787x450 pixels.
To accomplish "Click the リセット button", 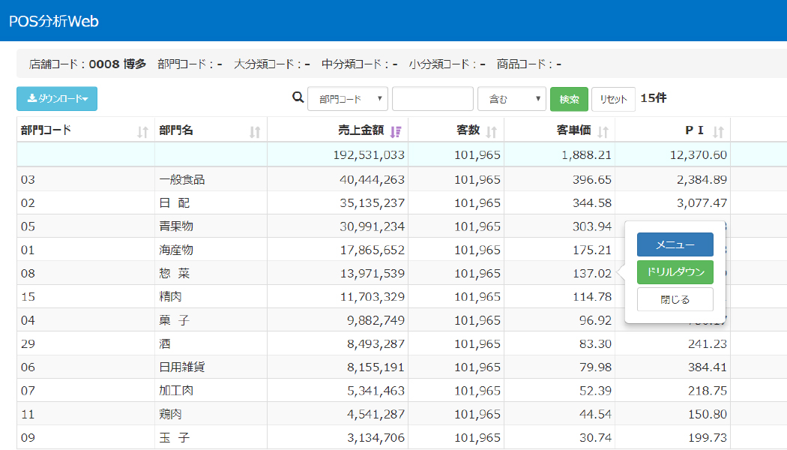I will 613,99.
